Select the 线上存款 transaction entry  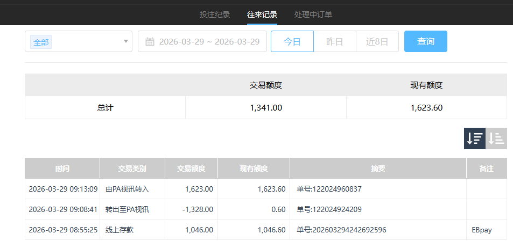[x=120, y=230]
